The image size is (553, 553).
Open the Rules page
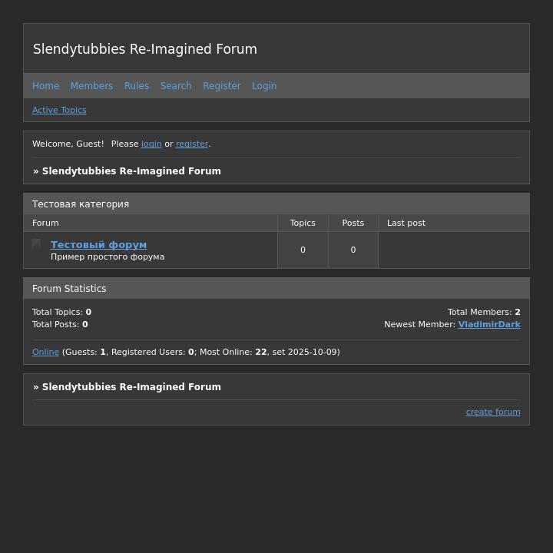click(137, 86)
